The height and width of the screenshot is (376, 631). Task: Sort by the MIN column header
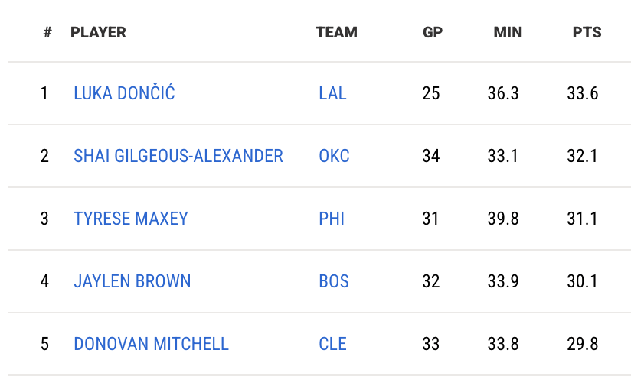[508, 32]
